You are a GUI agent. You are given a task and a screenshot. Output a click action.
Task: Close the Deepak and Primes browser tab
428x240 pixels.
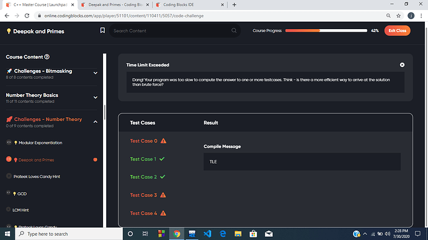click(x=148, y=4)
